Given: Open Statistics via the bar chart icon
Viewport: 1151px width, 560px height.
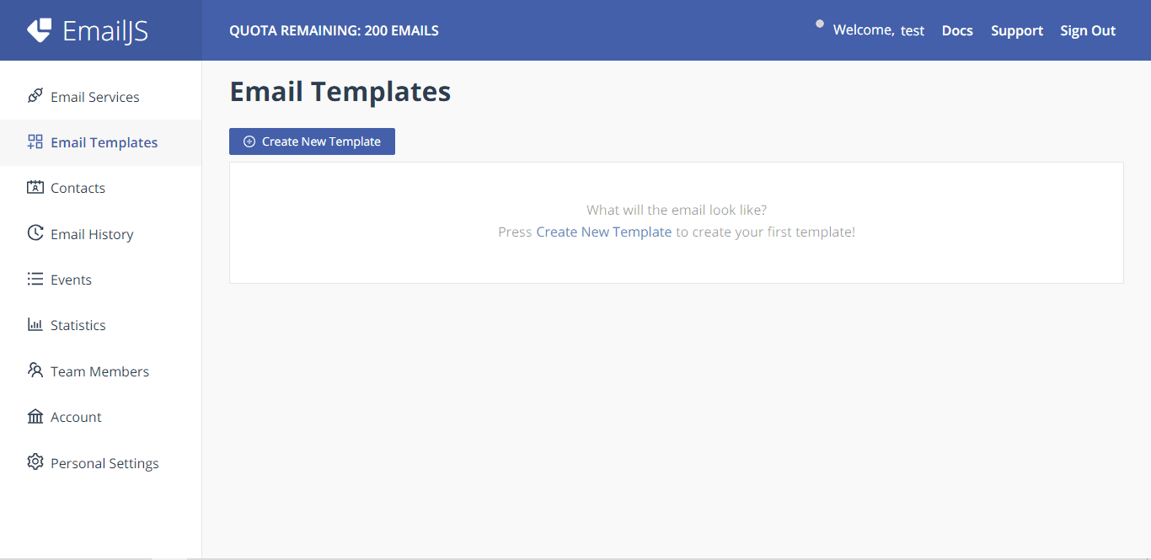Looking at the screenshot, I should [35, 324].
